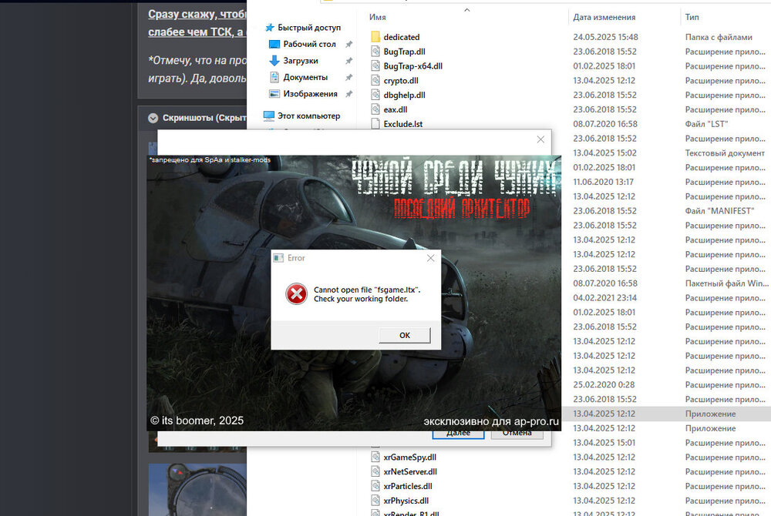This screenshot has width=771, height=516.
Task: Click the Отмена button in installer
Action: [x=517, y=434]
